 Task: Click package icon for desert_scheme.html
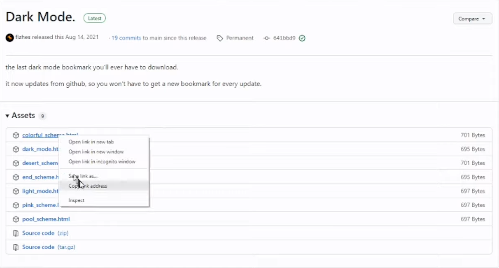click(x=16, y=163)
